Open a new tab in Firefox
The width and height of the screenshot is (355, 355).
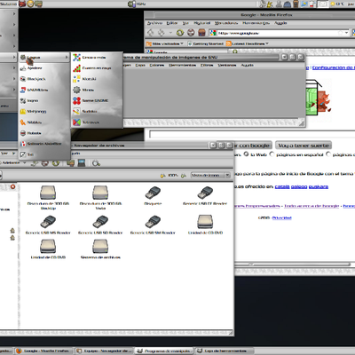[235, 51]
